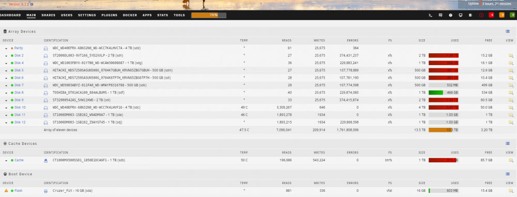Expand the Parity row arrow
This screenshot has height=197, width=517.
pyautogui.click(x=6, y=49)
